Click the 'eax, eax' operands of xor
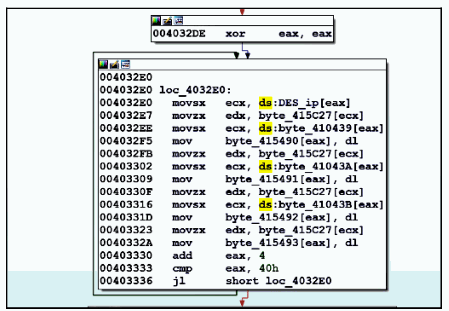 coord(305,34)
